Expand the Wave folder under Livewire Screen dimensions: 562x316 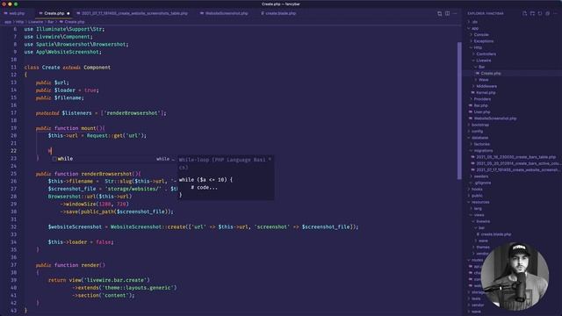click(483, 80)
